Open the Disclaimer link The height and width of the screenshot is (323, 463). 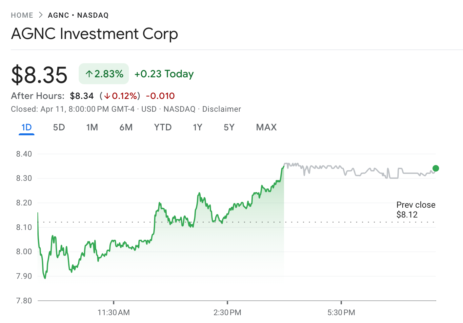[x=222, y=109]
